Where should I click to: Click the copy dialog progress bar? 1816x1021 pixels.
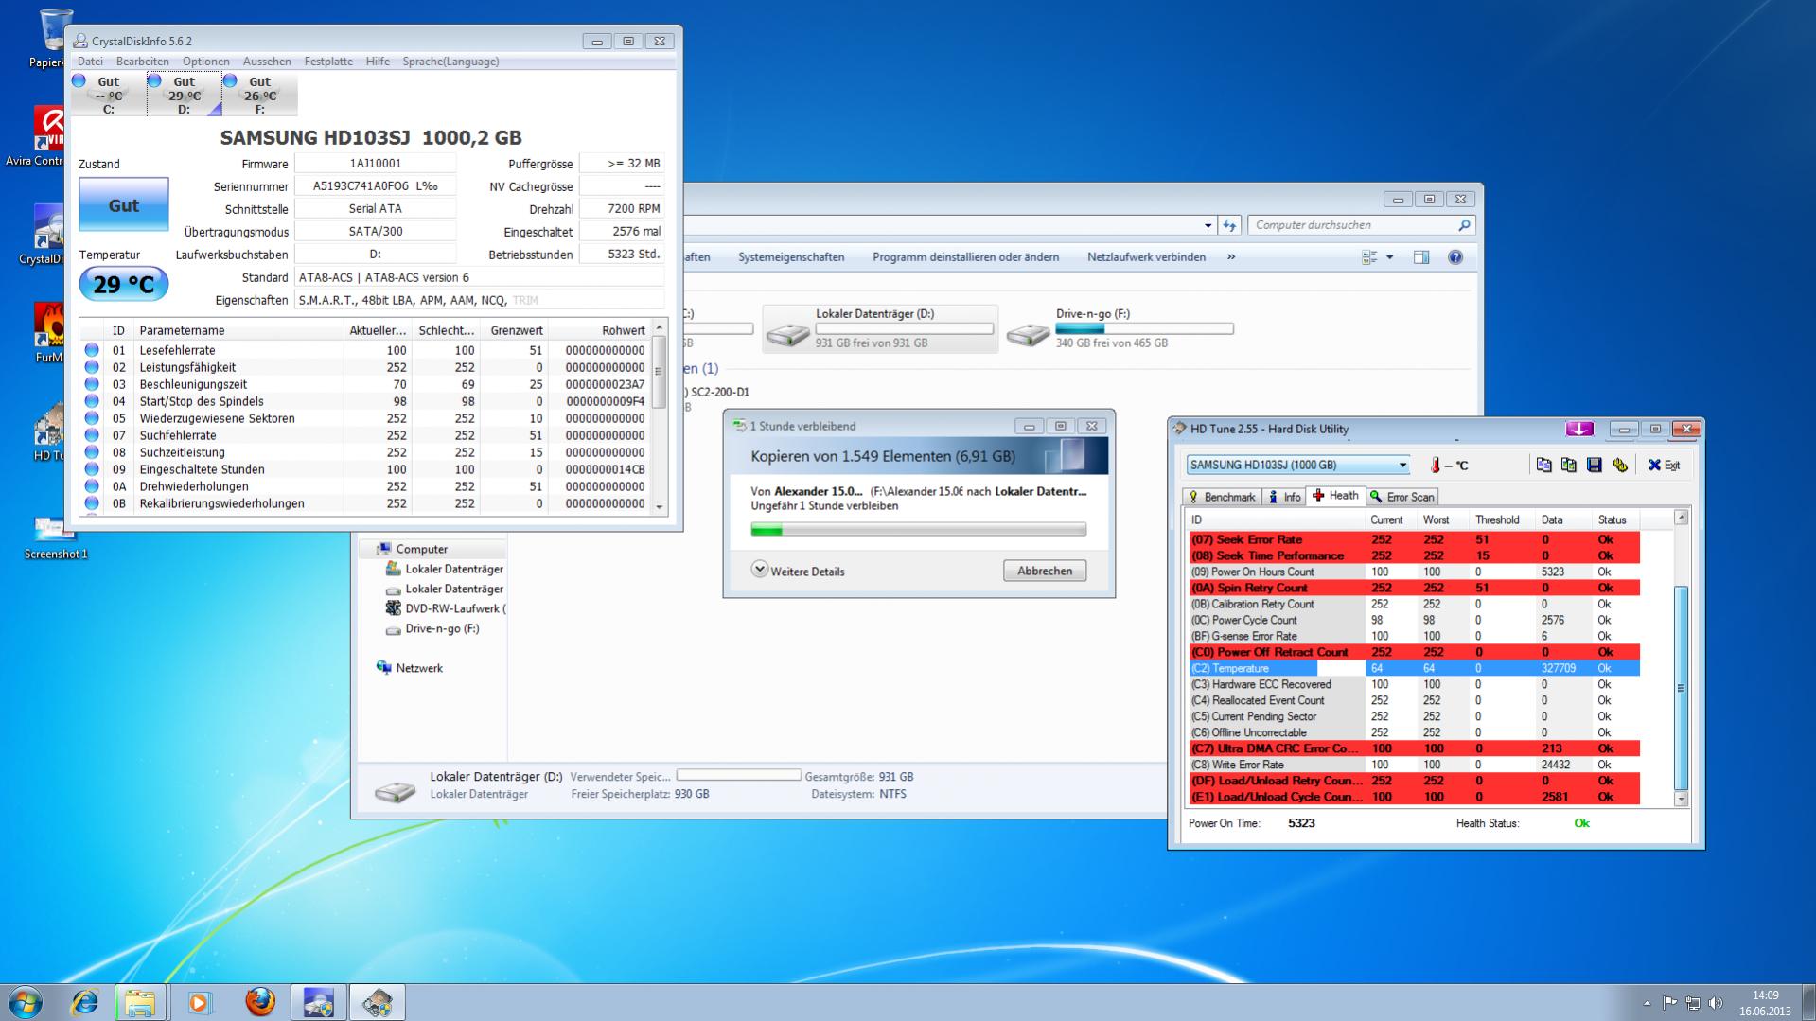918,530
